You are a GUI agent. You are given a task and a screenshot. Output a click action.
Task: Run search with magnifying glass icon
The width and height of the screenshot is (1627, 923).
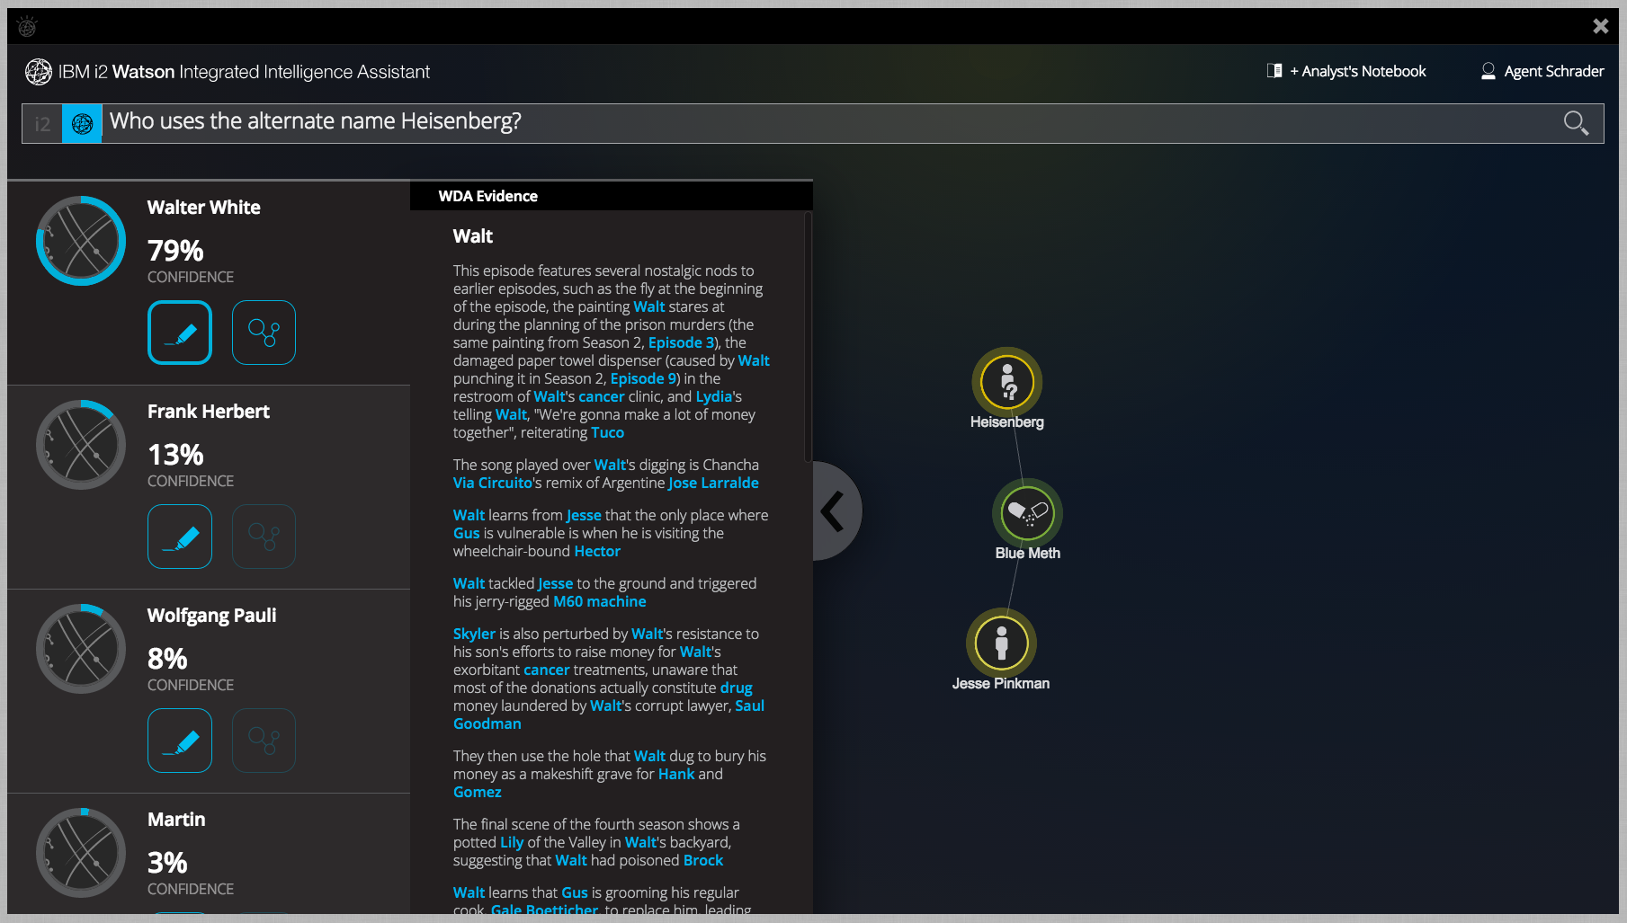click(x=1576, y=123)
